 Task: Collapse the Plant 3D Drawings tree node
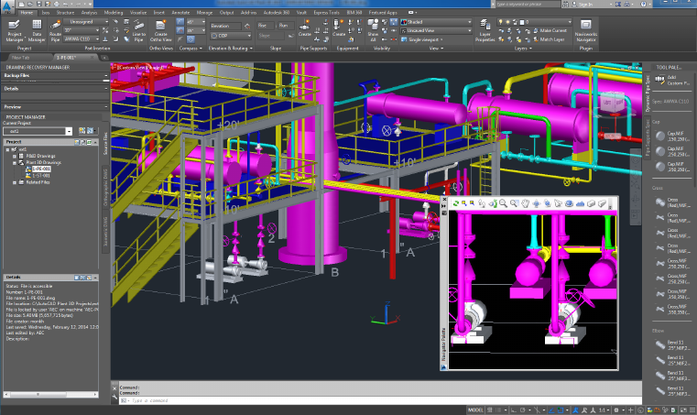14,162
